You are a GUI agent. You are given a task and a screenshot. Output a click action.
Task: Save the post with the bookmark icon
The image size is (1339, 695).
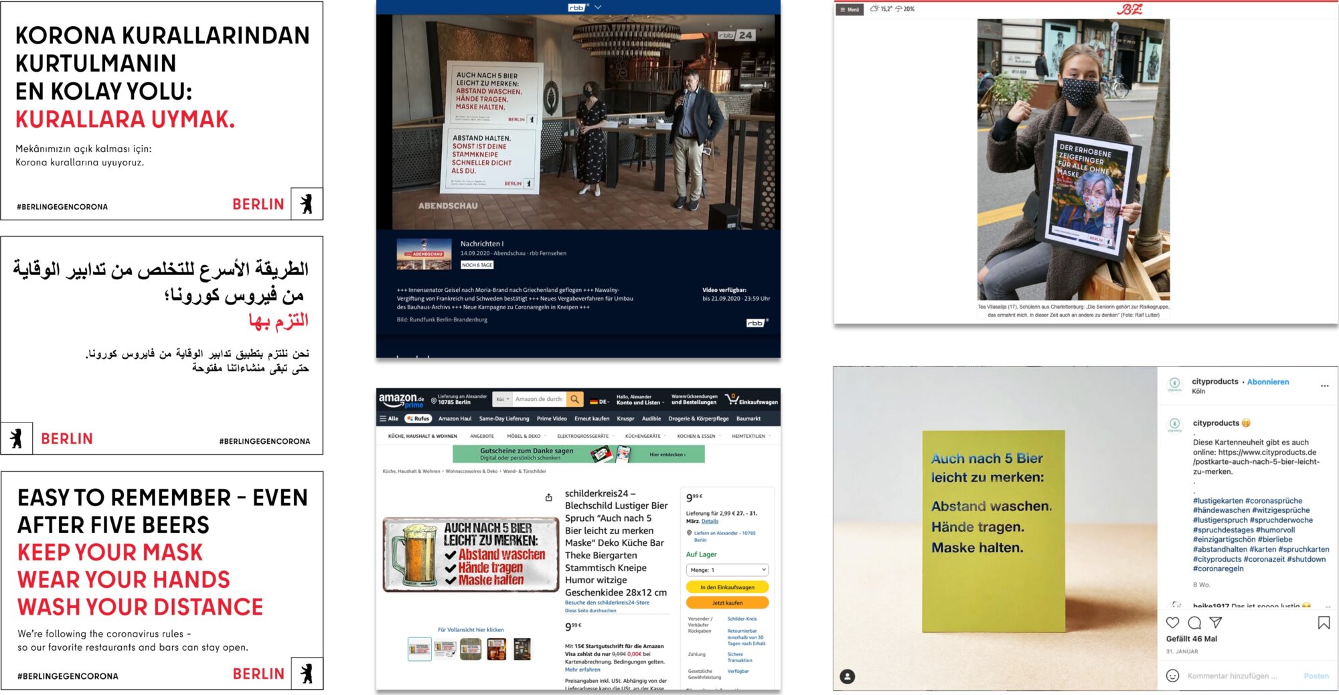[1323, 623]
